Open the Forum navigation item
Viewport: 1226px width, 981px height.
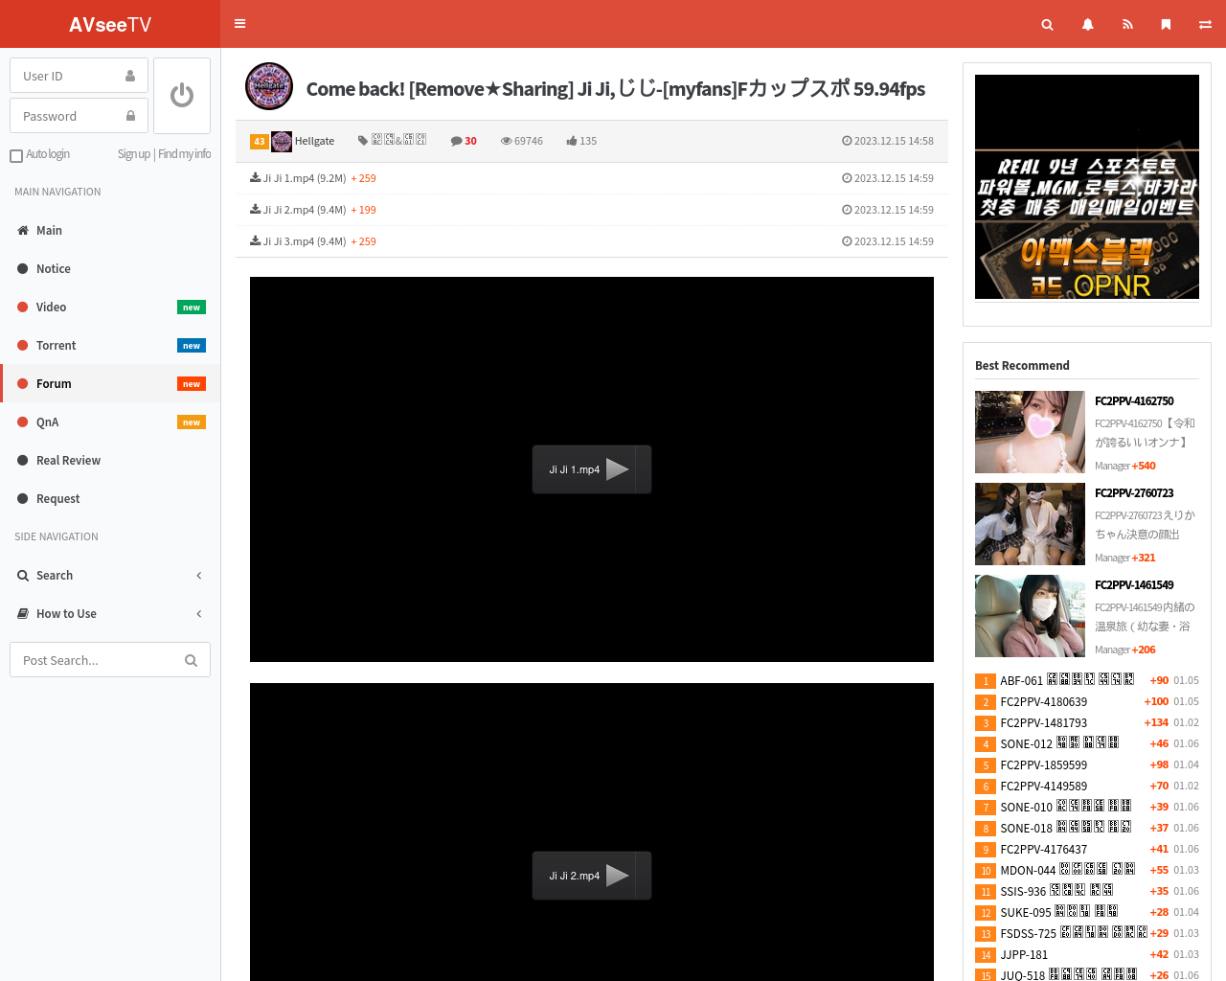click(x=54, y=384)
